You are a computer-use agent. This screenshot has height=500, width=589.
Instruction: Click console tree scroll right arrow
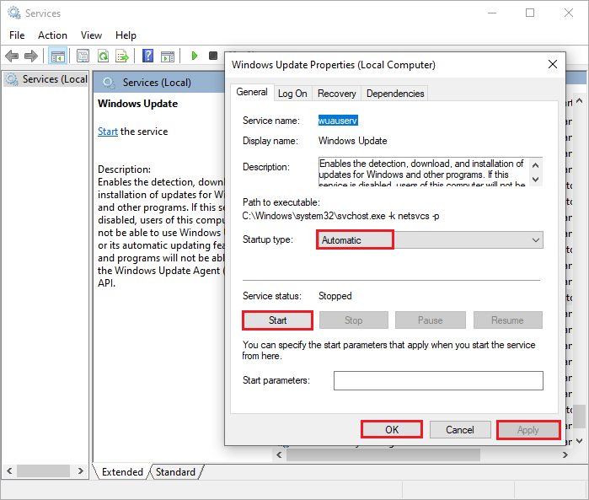click(x=80, y=470)
